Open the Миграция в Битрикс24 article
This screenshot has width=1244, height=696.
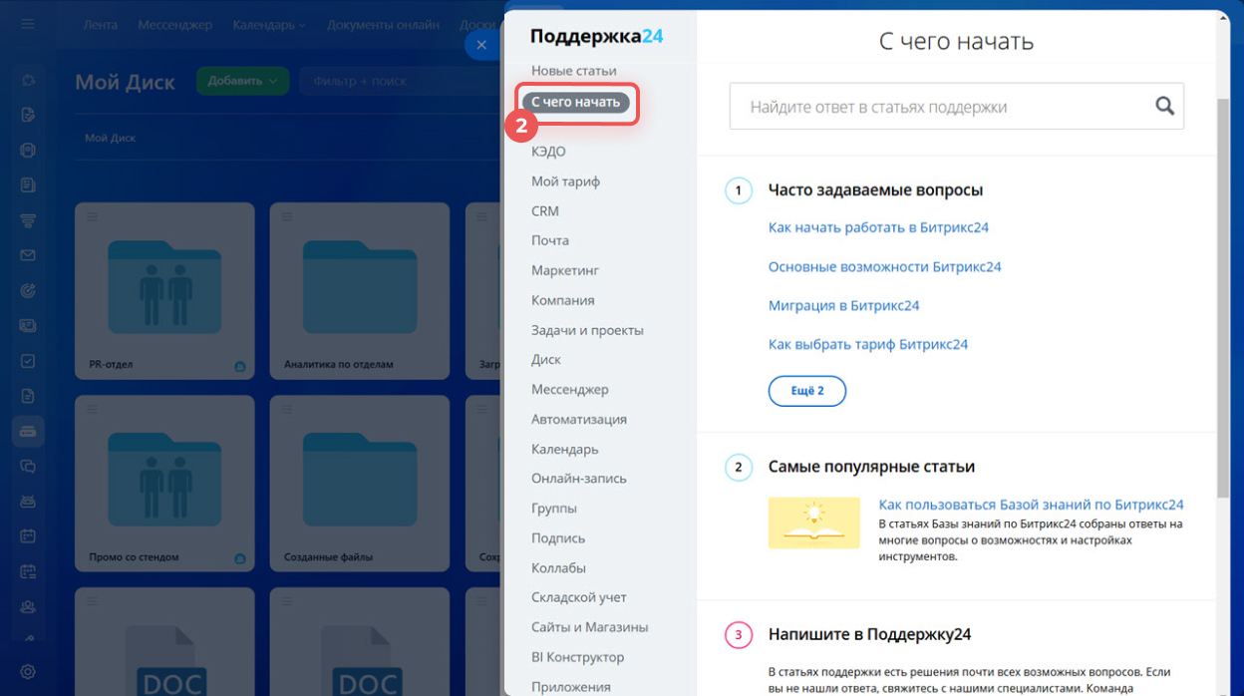844,306
